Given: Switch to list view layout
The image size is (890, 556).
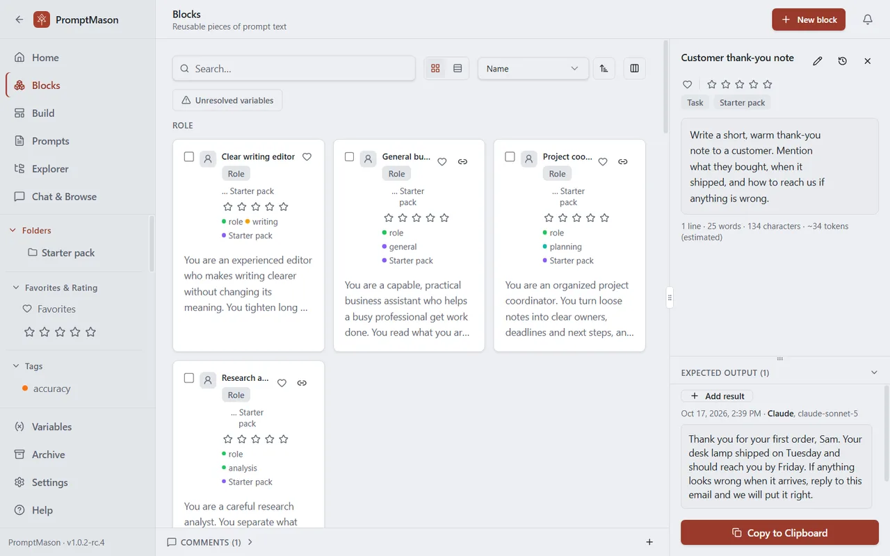Looking at the screenshot, I should click(x=458, y=68).
